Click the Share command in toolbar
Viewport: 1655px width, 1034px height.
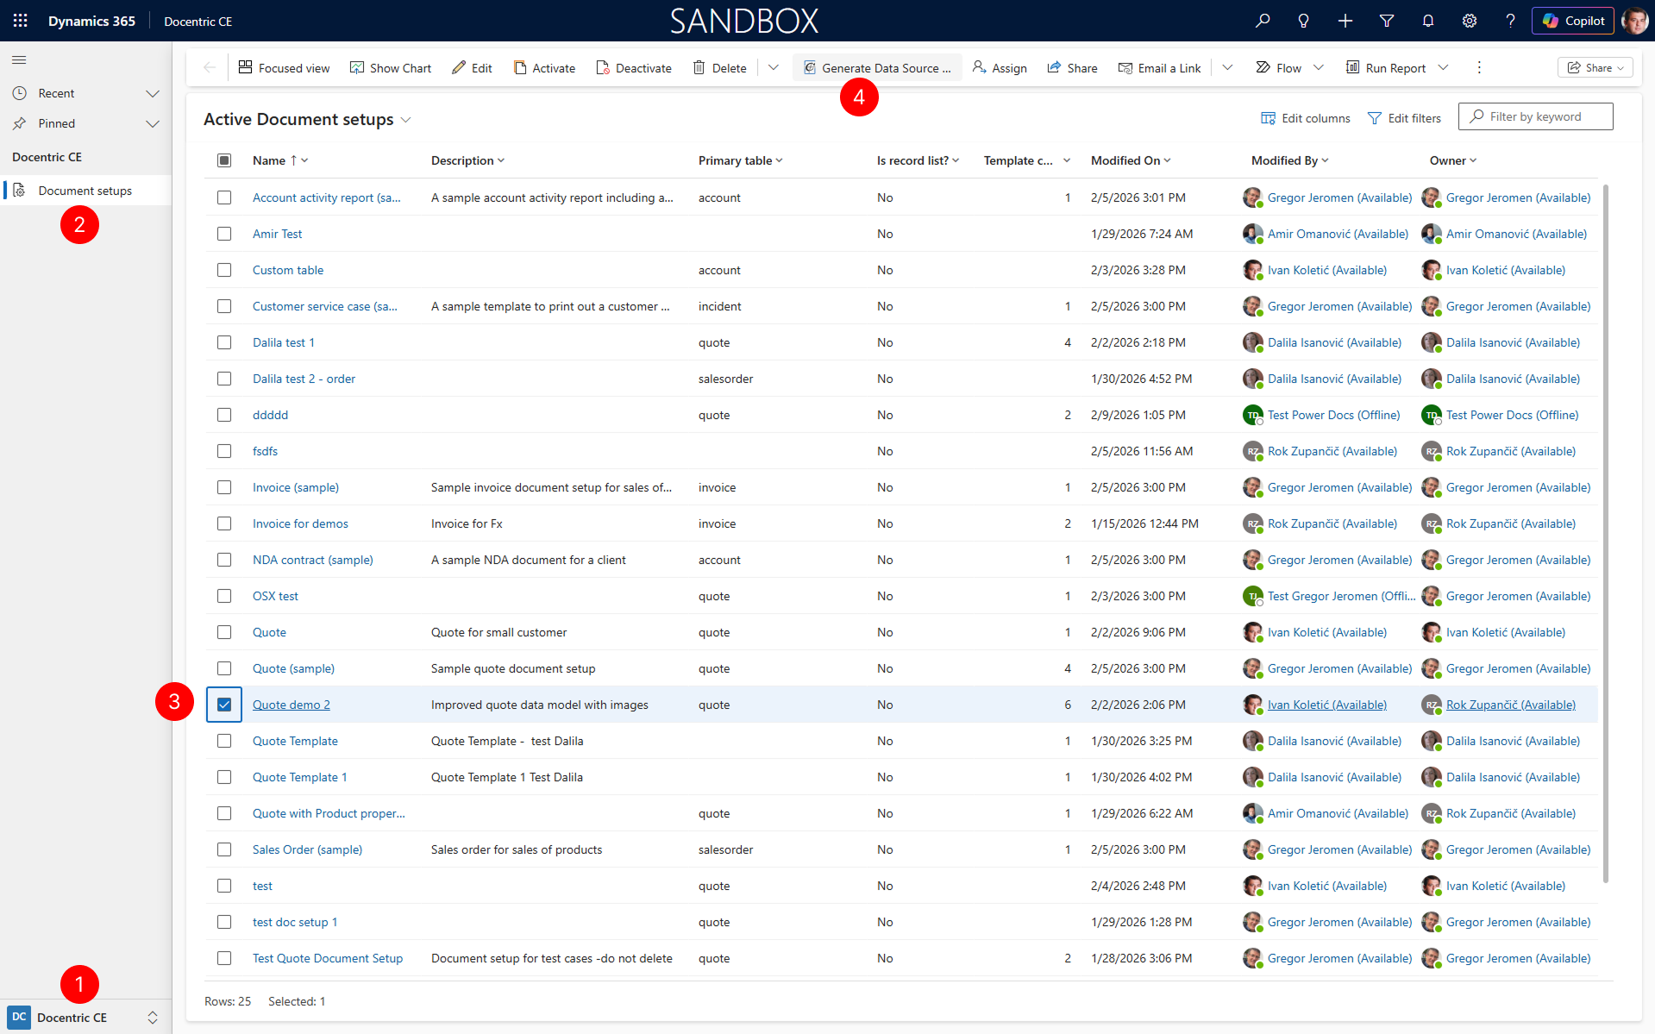coord(1072,67)
